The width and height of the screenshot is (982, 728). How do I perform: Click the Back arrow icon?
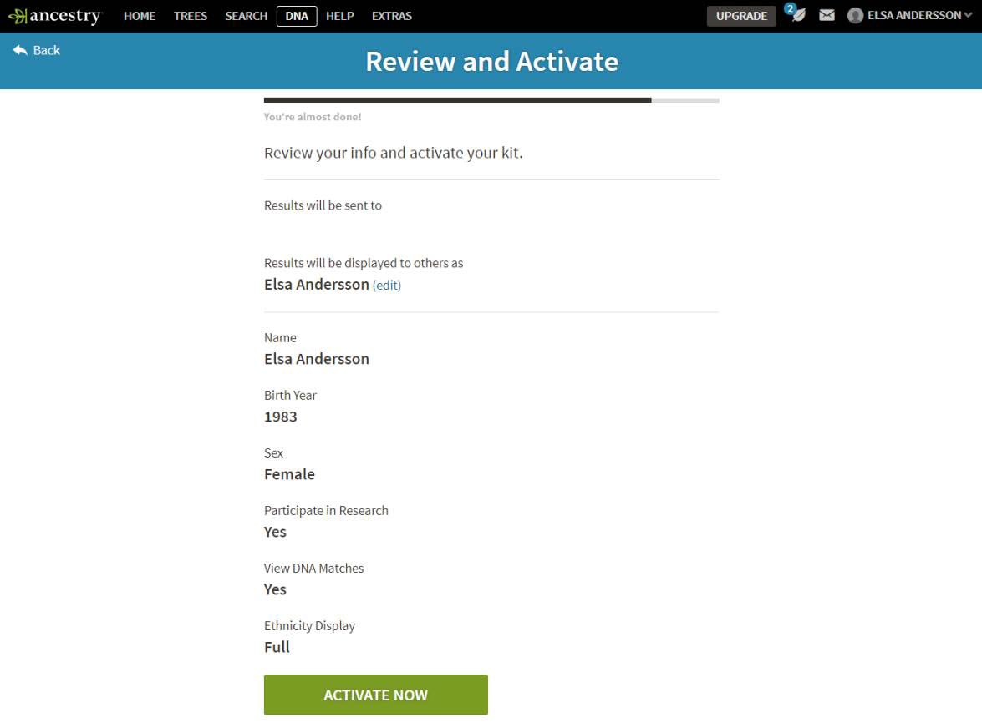(18, 50)
